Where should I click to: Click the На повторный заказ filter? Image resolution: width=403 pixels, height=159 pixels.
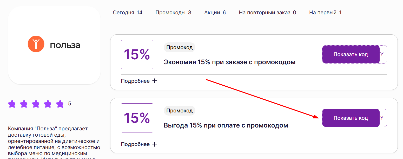tap(267, 12)
